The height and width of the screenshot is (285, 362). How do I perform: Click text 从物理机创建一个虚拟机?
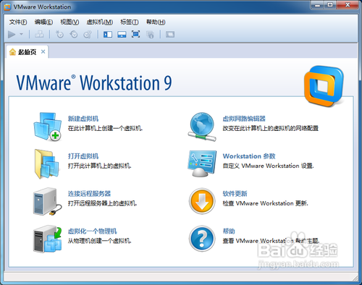99,241
